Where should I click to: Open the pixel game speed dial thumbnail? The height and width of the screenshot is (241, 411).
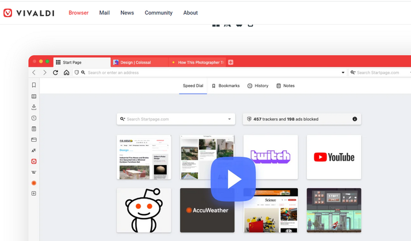pos(334,211)
